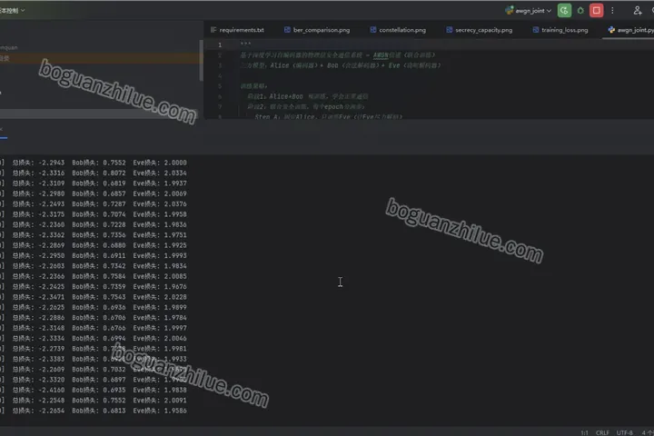The image size is (654, 436).
Task: Click Eve loss 2.0069 in console
Action: point(175,193)
